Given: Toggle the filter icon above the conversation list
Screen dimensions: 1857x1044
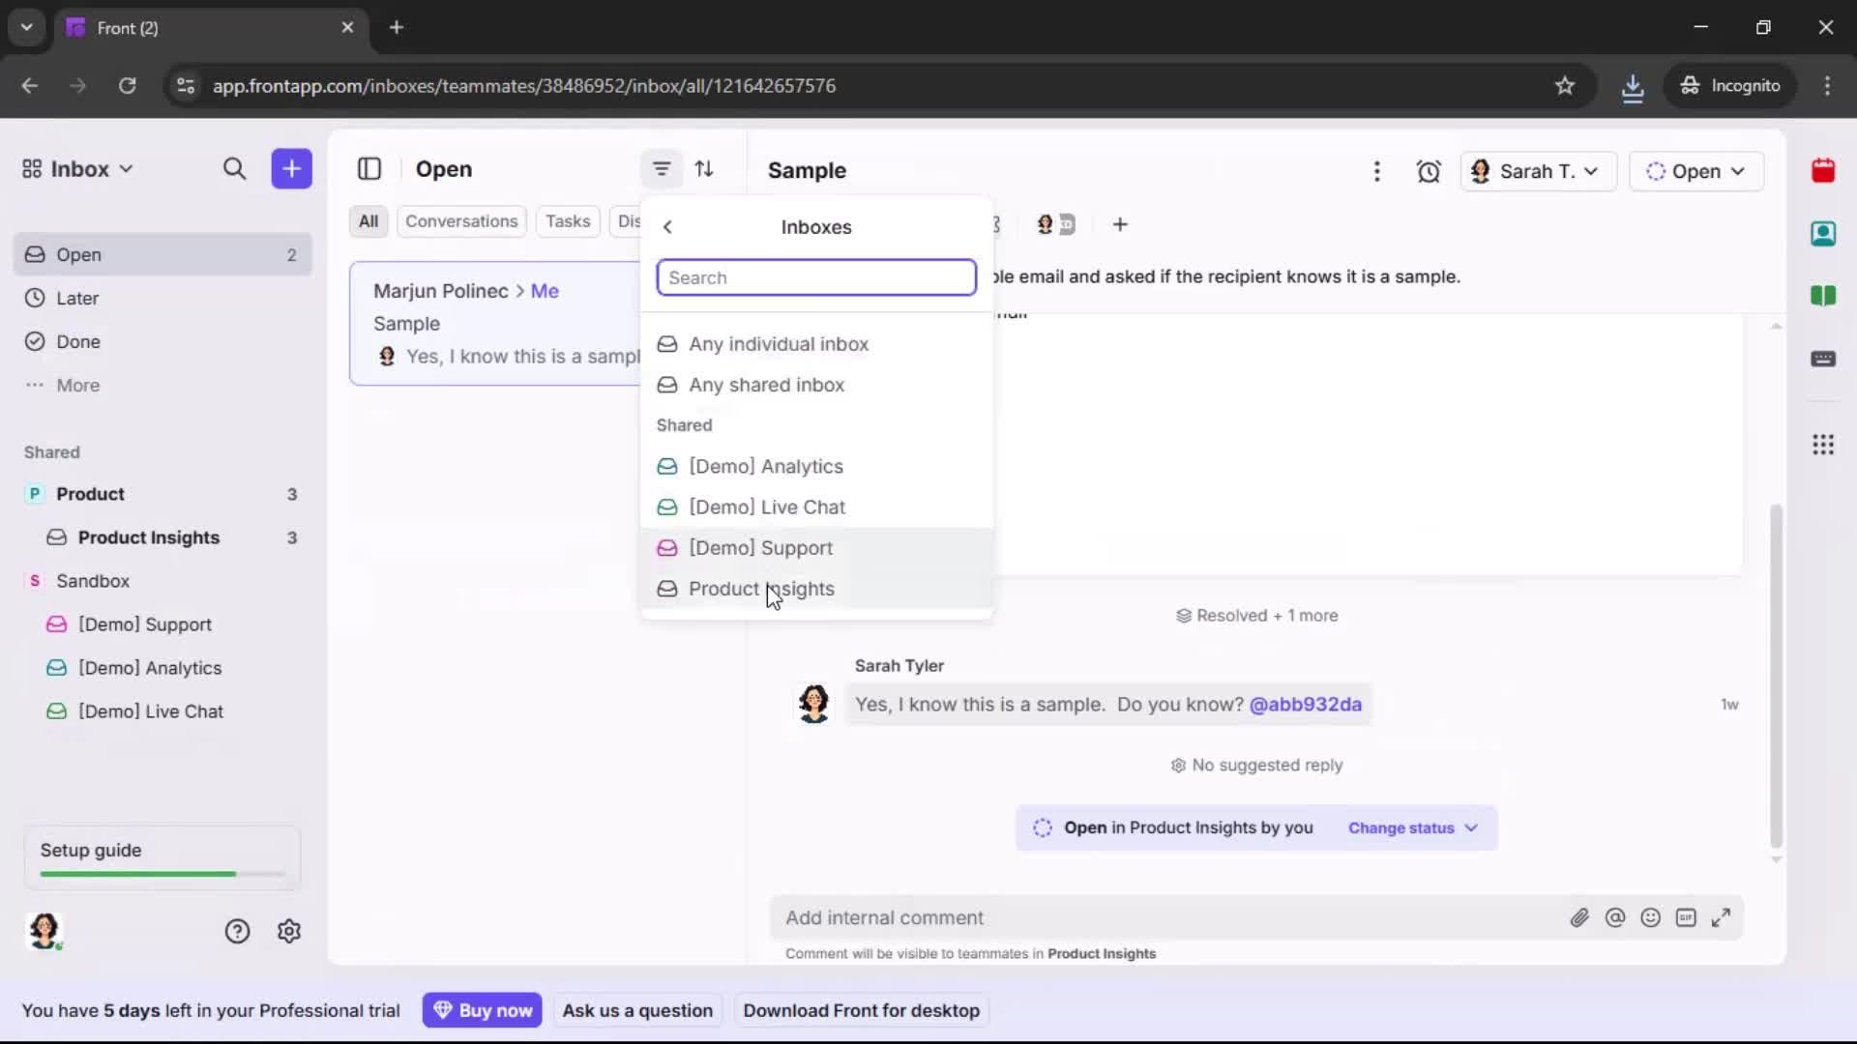Looking at the screenshot, I should [x=662, y=168].
